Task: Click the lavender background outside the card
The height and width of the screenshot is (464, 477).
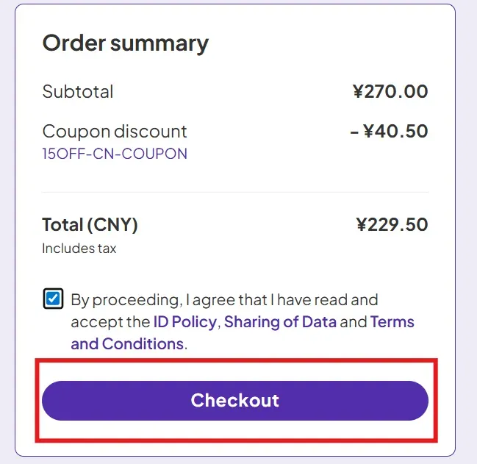Action: coord(466,221)
